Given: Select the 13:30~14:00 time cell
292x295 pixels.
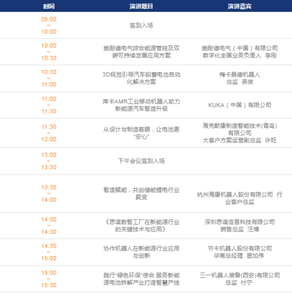Looking at the screenshot, I should [49, 193].
